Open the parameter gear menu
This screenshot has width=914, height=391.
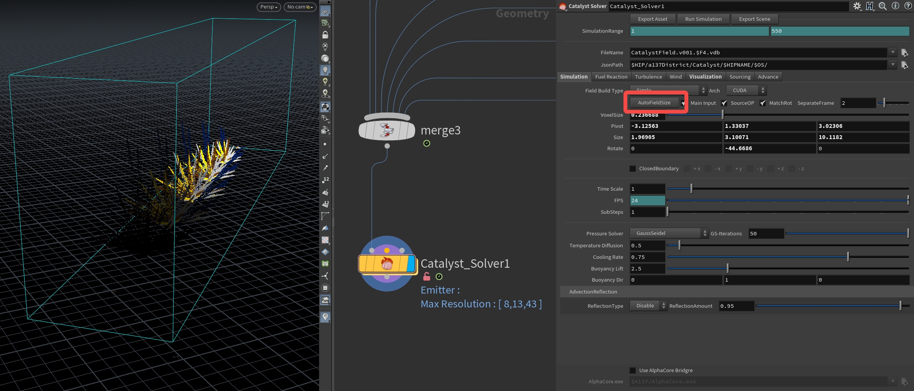[x=857, y=6]
